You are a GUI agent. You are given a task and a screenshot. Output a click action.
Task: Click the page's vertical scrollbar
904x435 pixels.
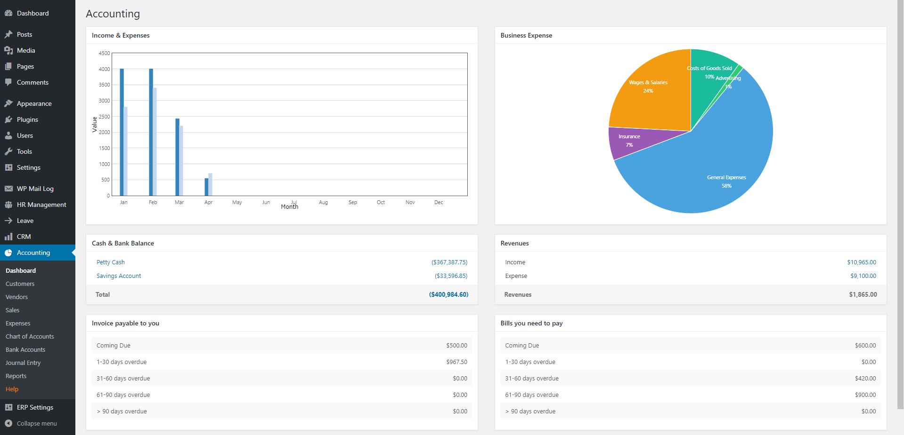(x=900, y=188)
